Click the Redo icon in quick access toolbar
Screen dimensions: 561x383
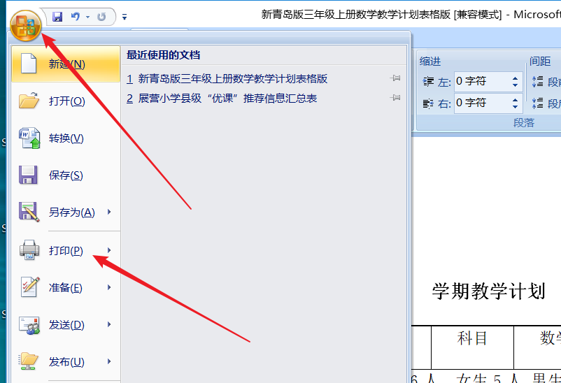point(101,17)
